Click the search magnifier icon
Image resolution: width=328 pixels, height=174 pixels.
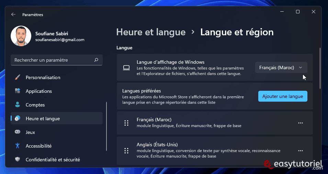96,60
